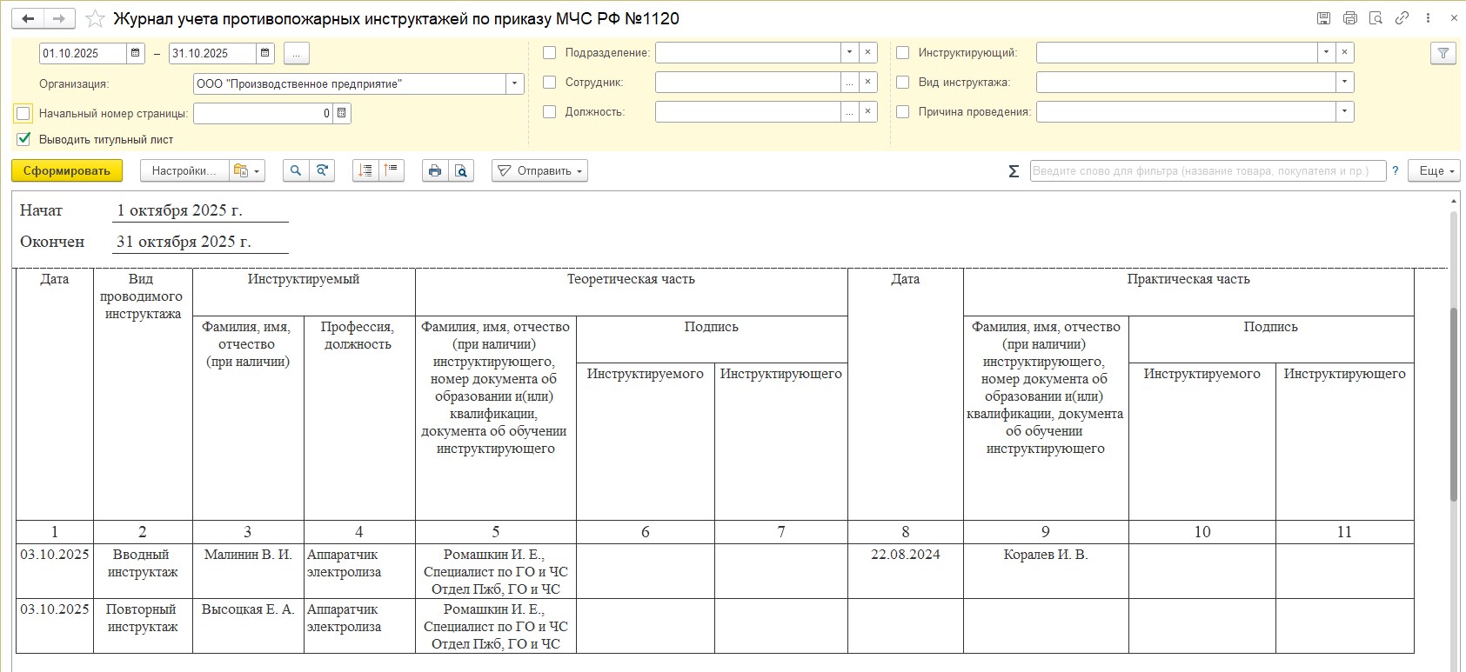Click the funnel filter button

(x=1443, y=54)
